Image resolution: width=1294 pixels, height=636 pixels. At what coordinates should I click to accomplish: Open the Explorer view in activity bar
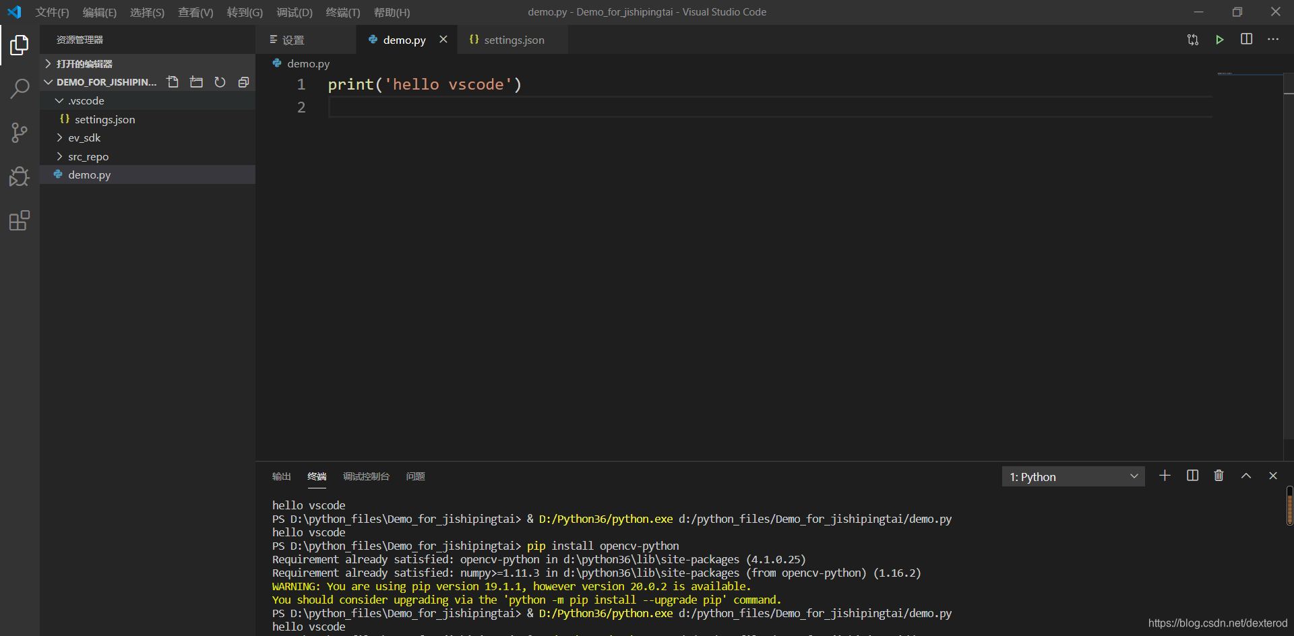click(20, 45)
